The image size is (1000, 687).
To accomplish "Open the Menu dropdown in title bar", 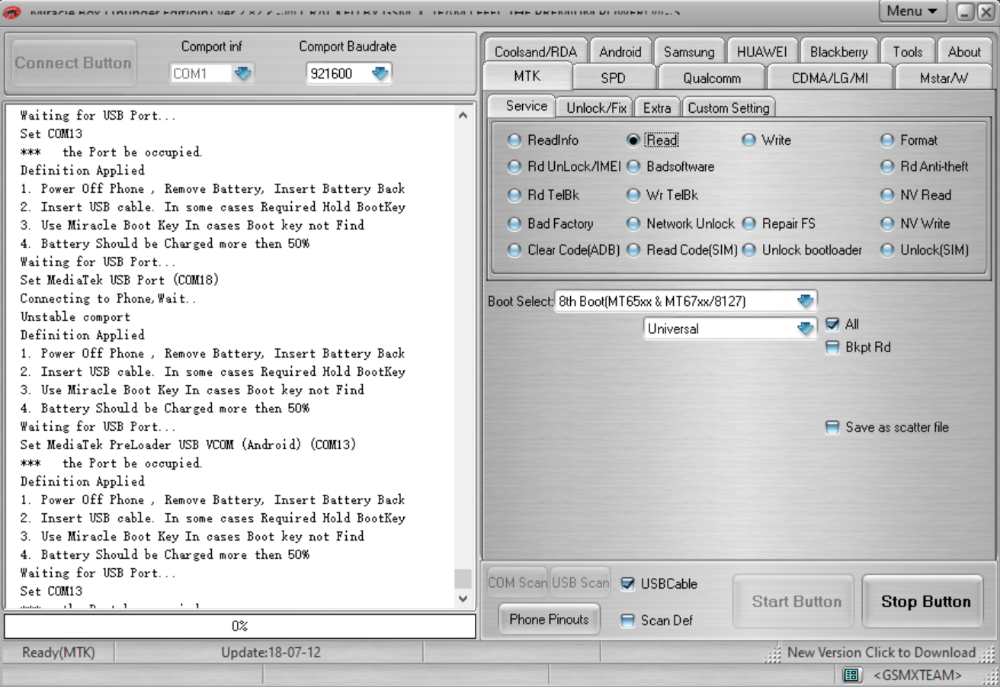I will pyautogui.click(x=913, y=11).
